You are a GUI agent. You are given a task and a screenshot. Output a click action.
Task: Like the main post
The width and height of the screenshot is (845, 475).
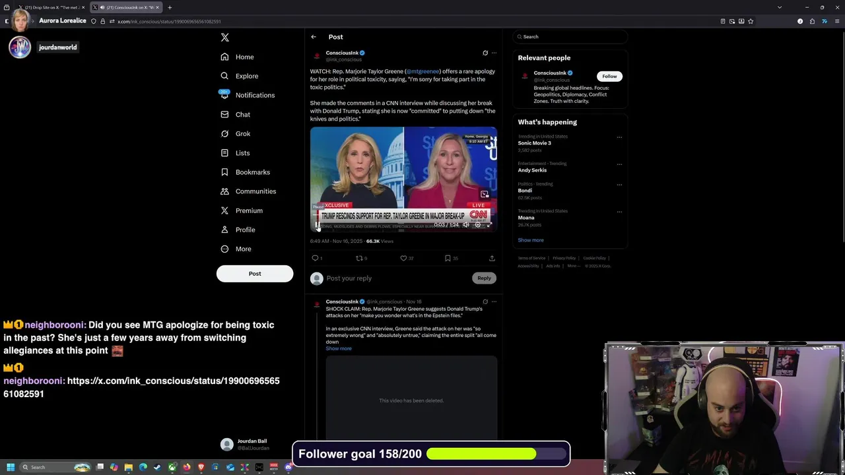coord(403,258)
